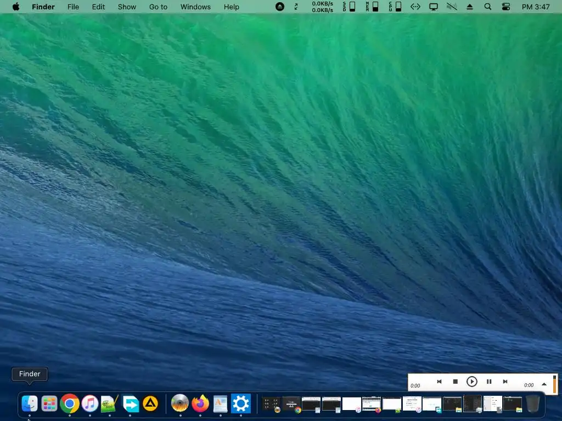Screen dimensions: 562x421
Task: Open the Trash in the dock
Action: pos(533,403)
